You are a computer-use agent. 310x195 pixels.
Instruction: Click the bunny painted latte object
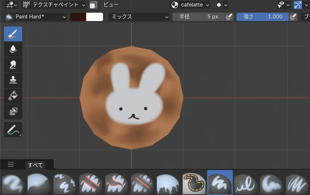point(131,98)
